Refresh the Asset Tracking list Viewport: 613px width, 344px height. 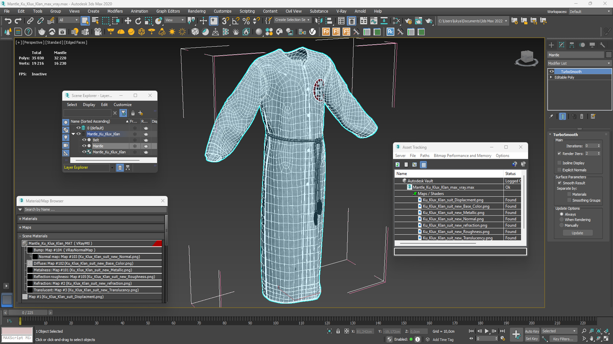(397, 165)
